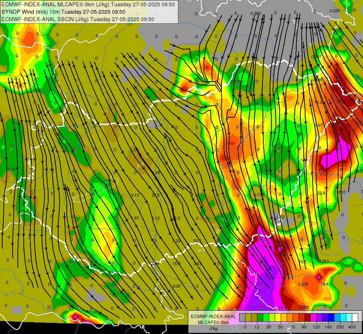
Task: Click the '3.09' value on the map
Action: (x=176, y=286)
